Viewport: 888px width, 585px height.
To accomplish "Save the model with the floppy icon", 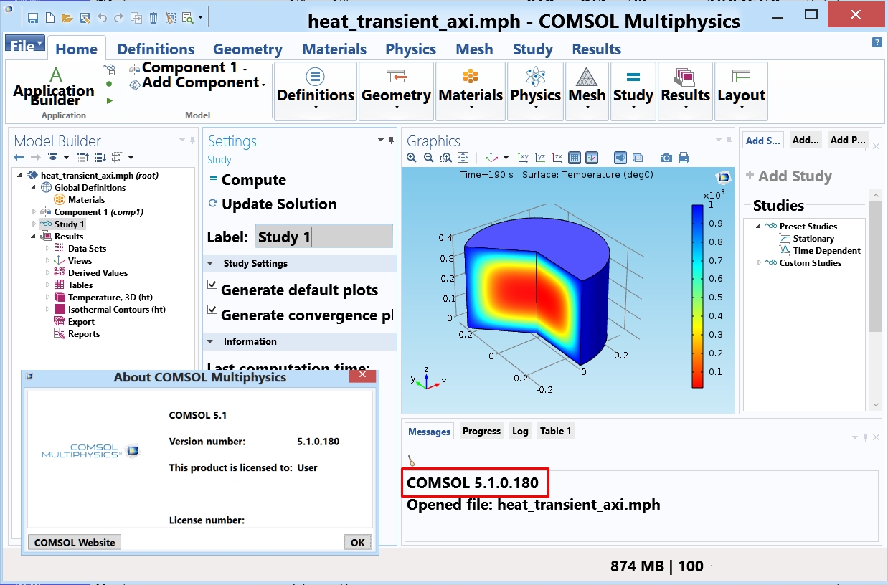I will (x=33, y=18).
